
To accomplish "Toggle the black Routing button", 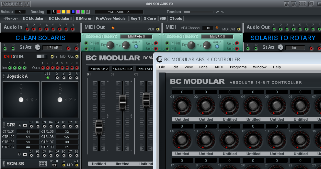I will [x=49, y=12].
